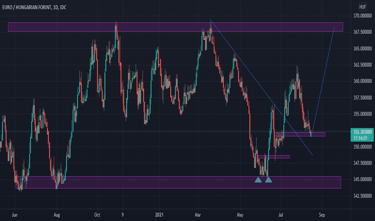
Task: Click the 345.000000 price axis label
Action: (363, 180)
